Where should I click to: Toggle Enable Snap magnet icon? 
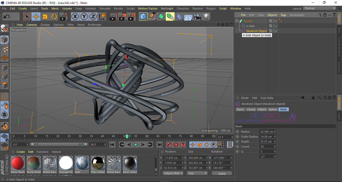coord(5,126)
